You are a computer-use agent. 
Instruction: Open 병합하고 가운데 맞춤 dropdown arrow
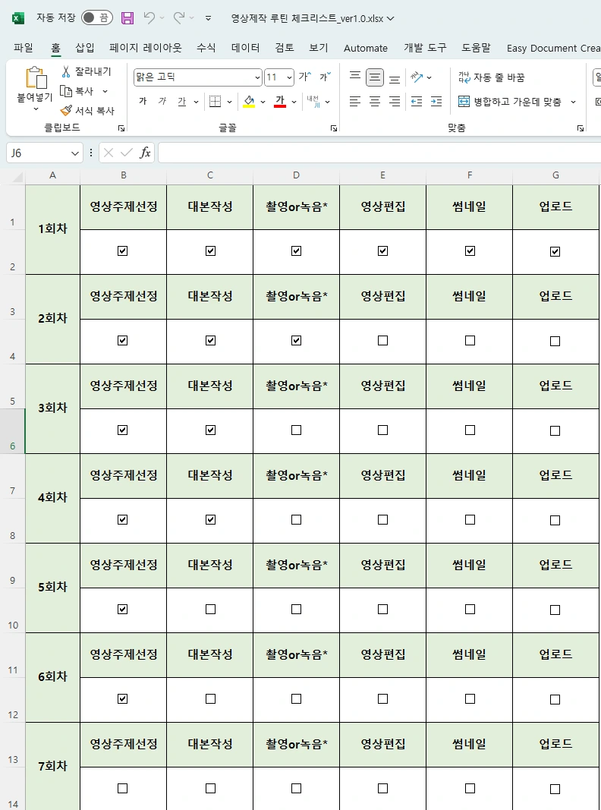(x=573, y=102)
